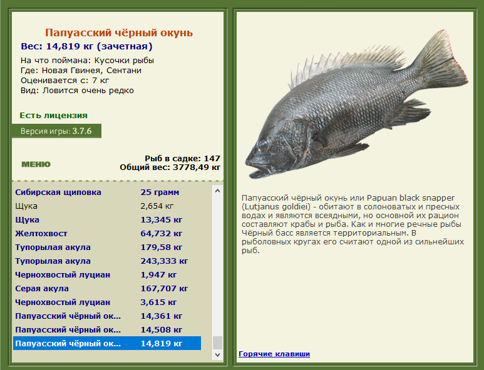Click the Papuan black snapper fish image

coord(356,105)
